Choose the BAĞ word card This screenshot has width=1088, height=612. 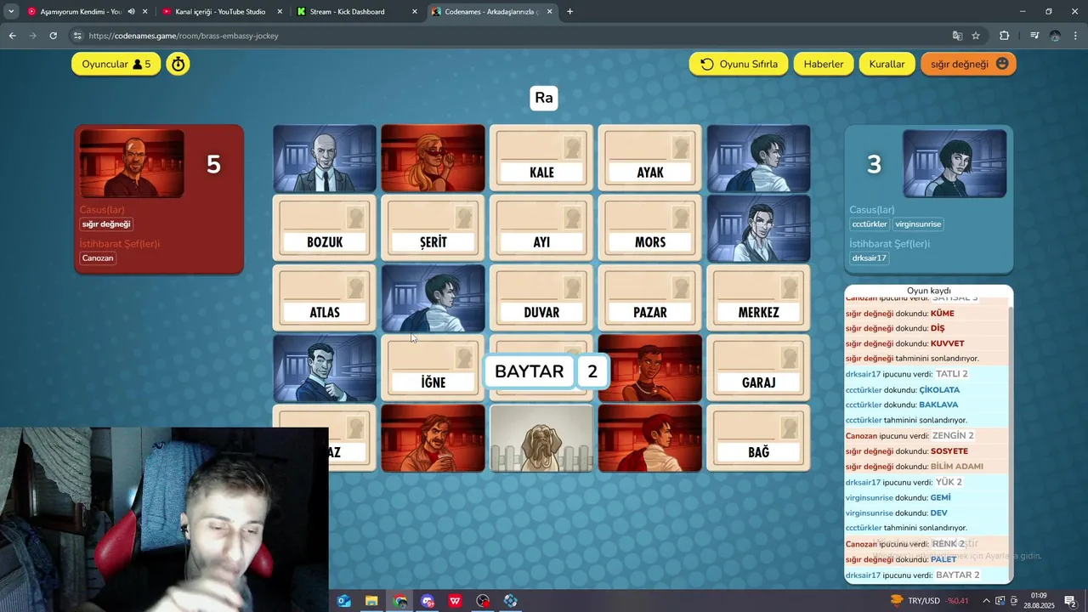(x=758, y=438)
